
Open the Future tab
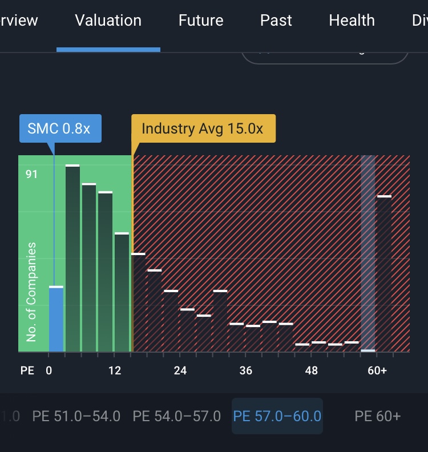[201, 21]
